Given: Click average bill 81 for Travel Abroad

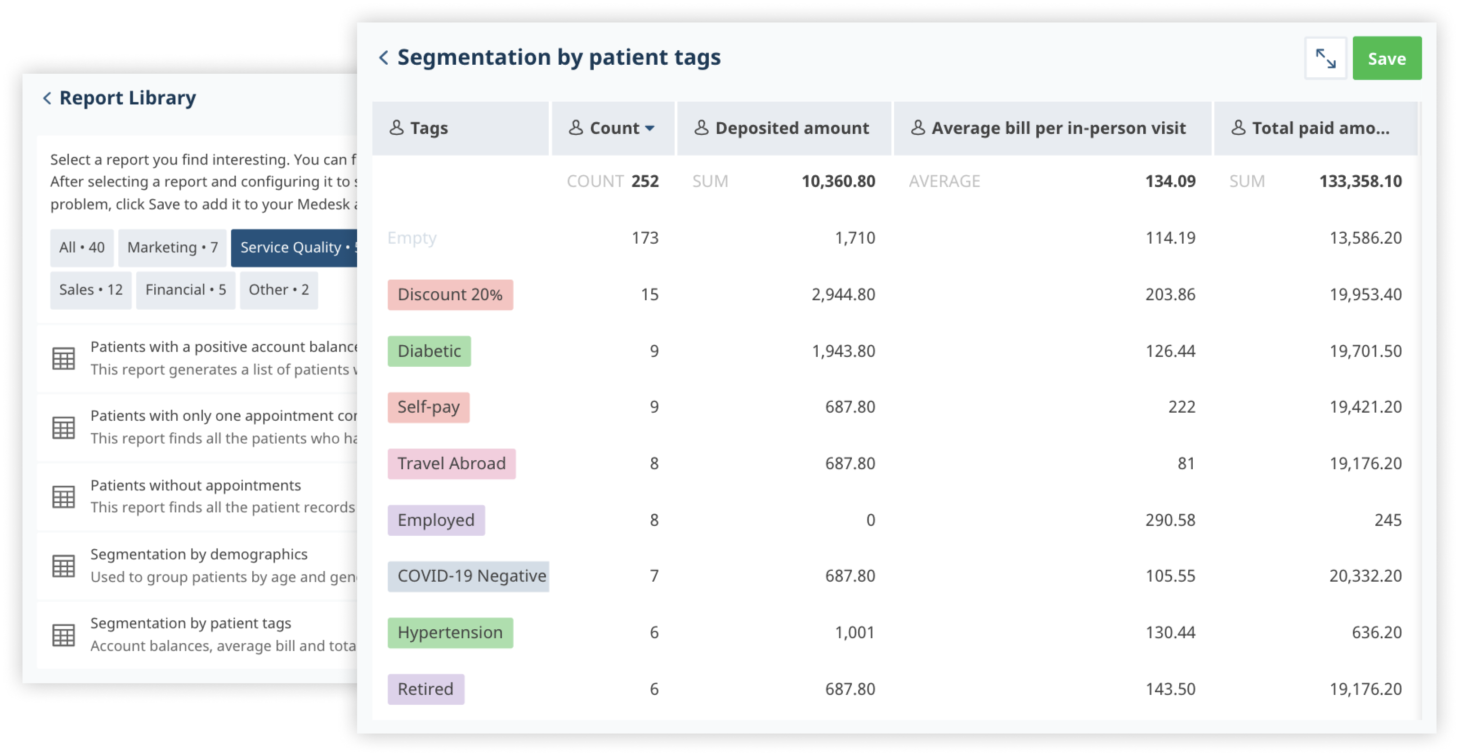Looking at the screenshot, I should coord(1186,464).
